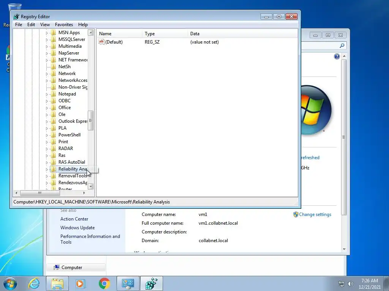Click the Notepad key folder icon
The height and width of the screenshot is (291, 389).
pos(53,94)
